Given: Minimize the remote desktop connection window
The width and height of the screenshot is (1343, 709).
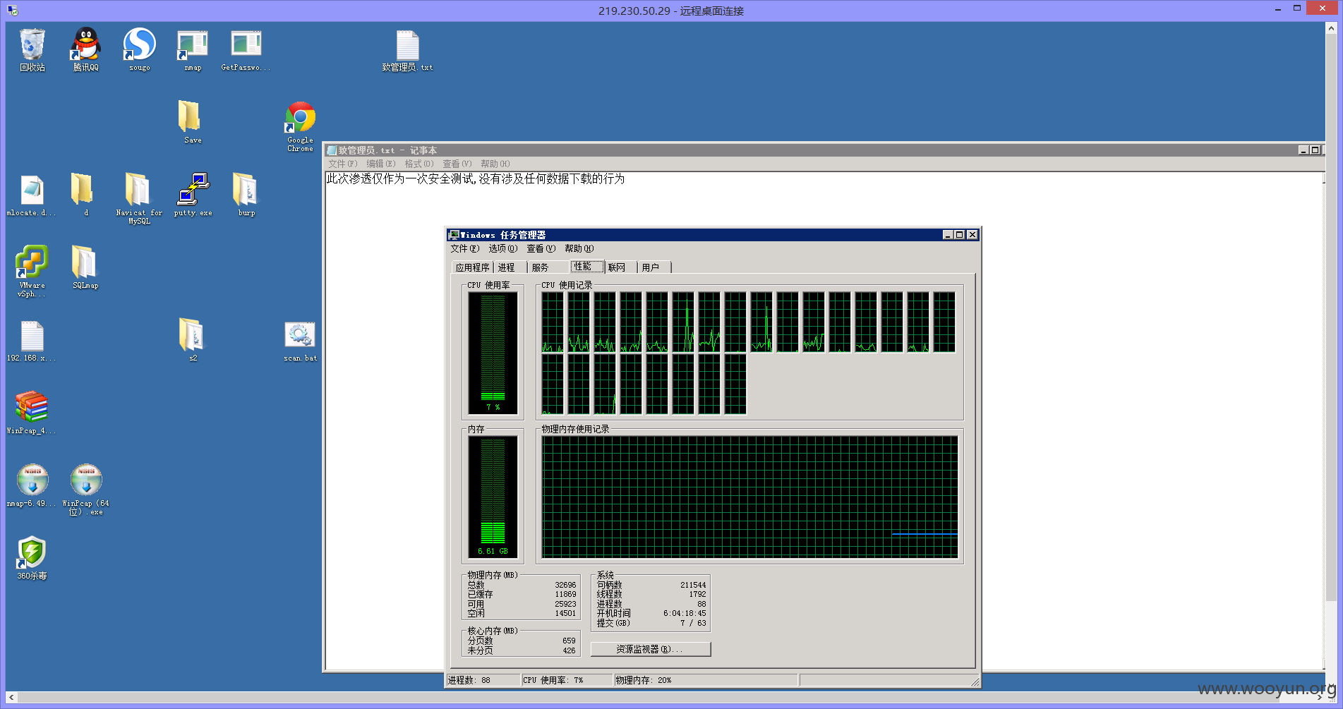Looking at the screenshot, I should coord(1278,9).
